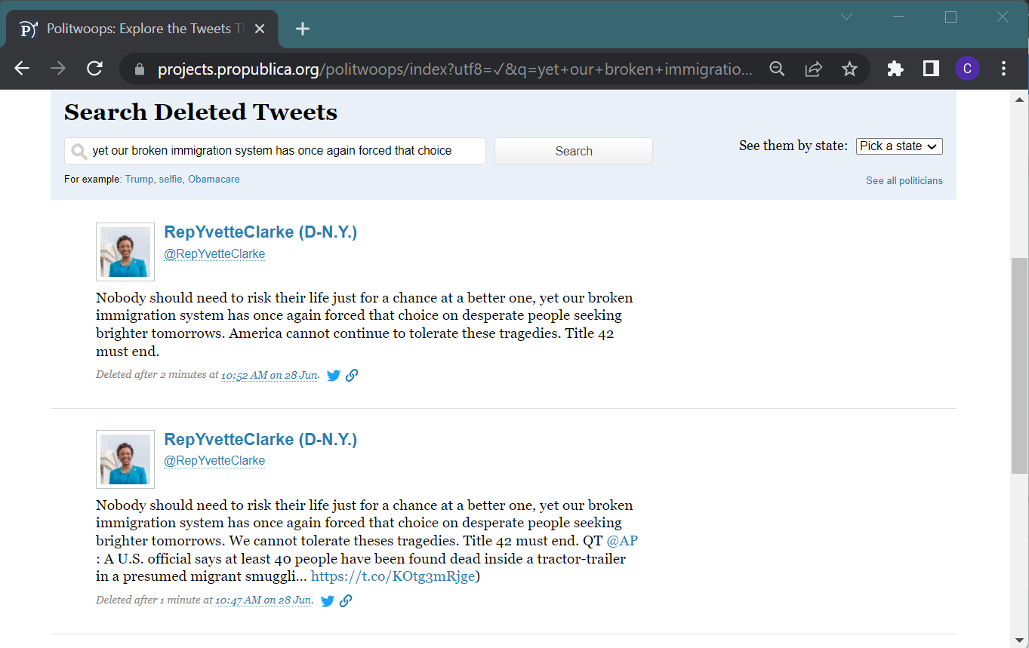Screen dimensions: 1029x648
Task: Maximize the Chrome window
Action: 950,17
